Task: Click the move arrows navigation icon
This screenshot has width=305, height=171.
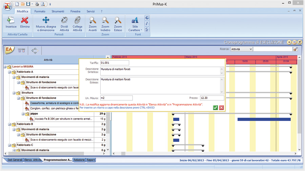Action: click(x=35, y=51)
